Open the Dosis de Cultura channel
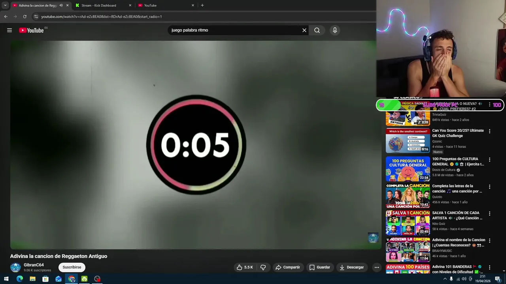The height and width of the screenshot is (284, 506). coord(444,170)
